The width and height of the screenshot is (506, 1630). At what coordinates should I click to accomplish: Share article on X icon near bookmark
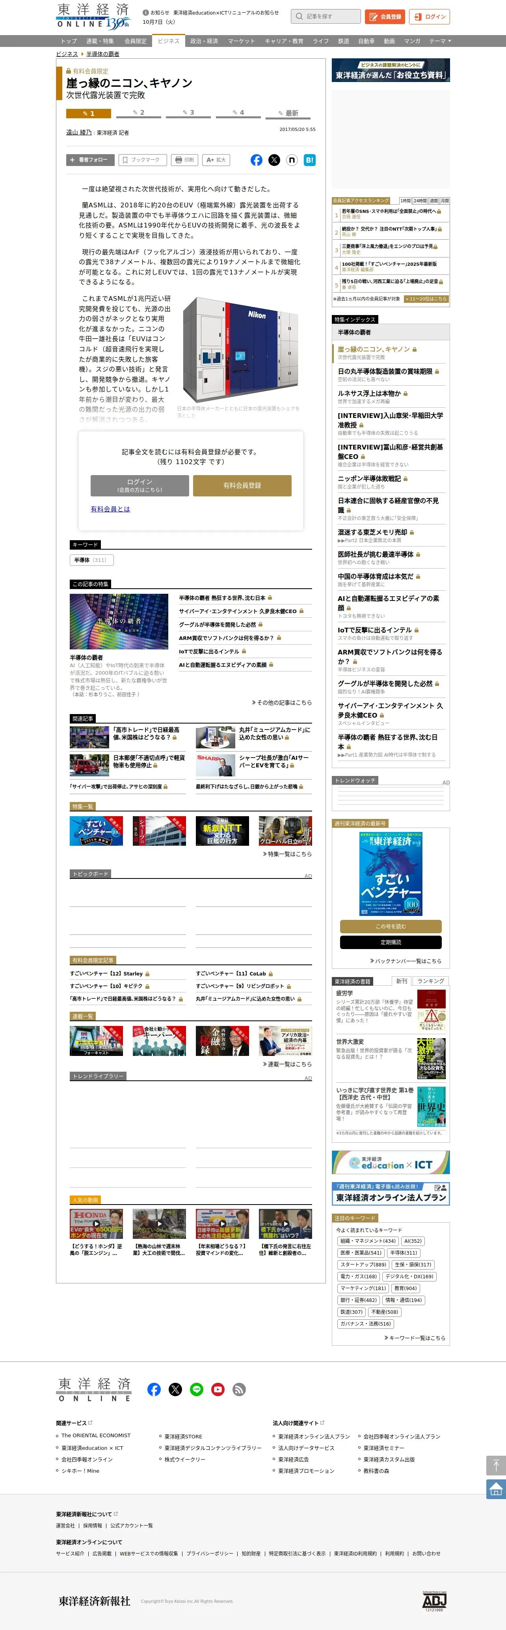tap(274, 160)
